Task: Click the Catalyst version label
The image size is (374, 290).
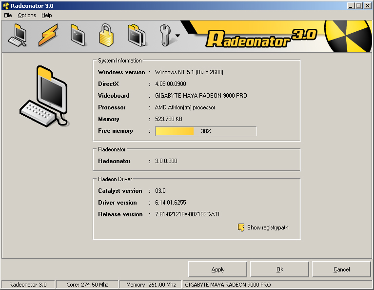Action: [x=120, y=191]
